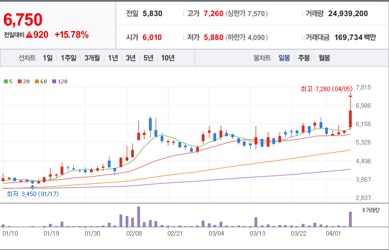Click the blue up arrow at the low point
Screen dimensions: 389x250
tap(32, 188)
